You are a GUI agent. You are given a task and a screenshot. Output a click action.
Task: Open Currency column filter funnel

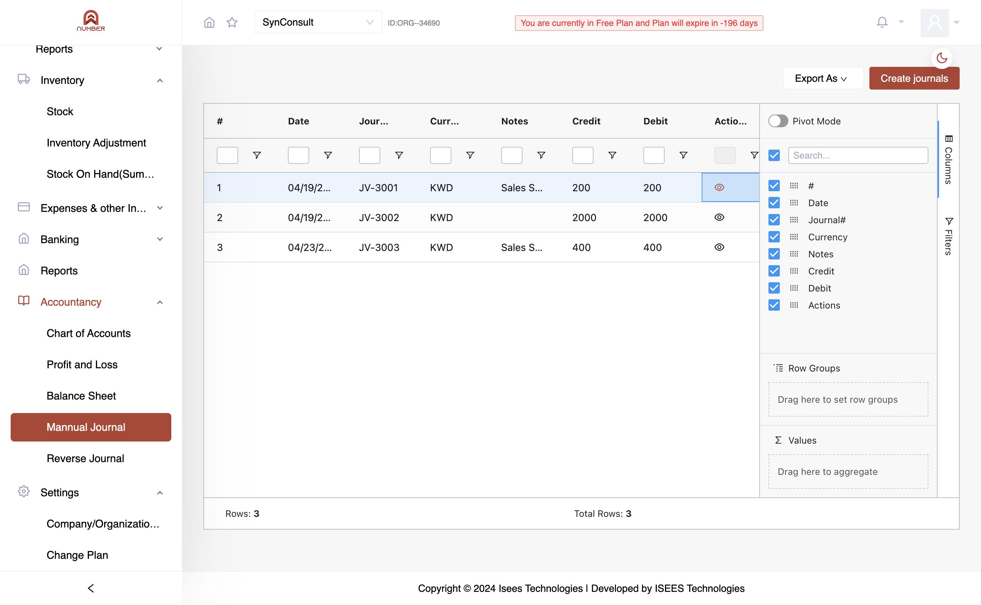(x=470, y=155)
